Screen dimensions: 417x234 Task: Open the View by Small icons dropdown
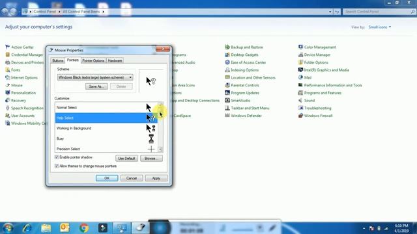coord(380,27)
